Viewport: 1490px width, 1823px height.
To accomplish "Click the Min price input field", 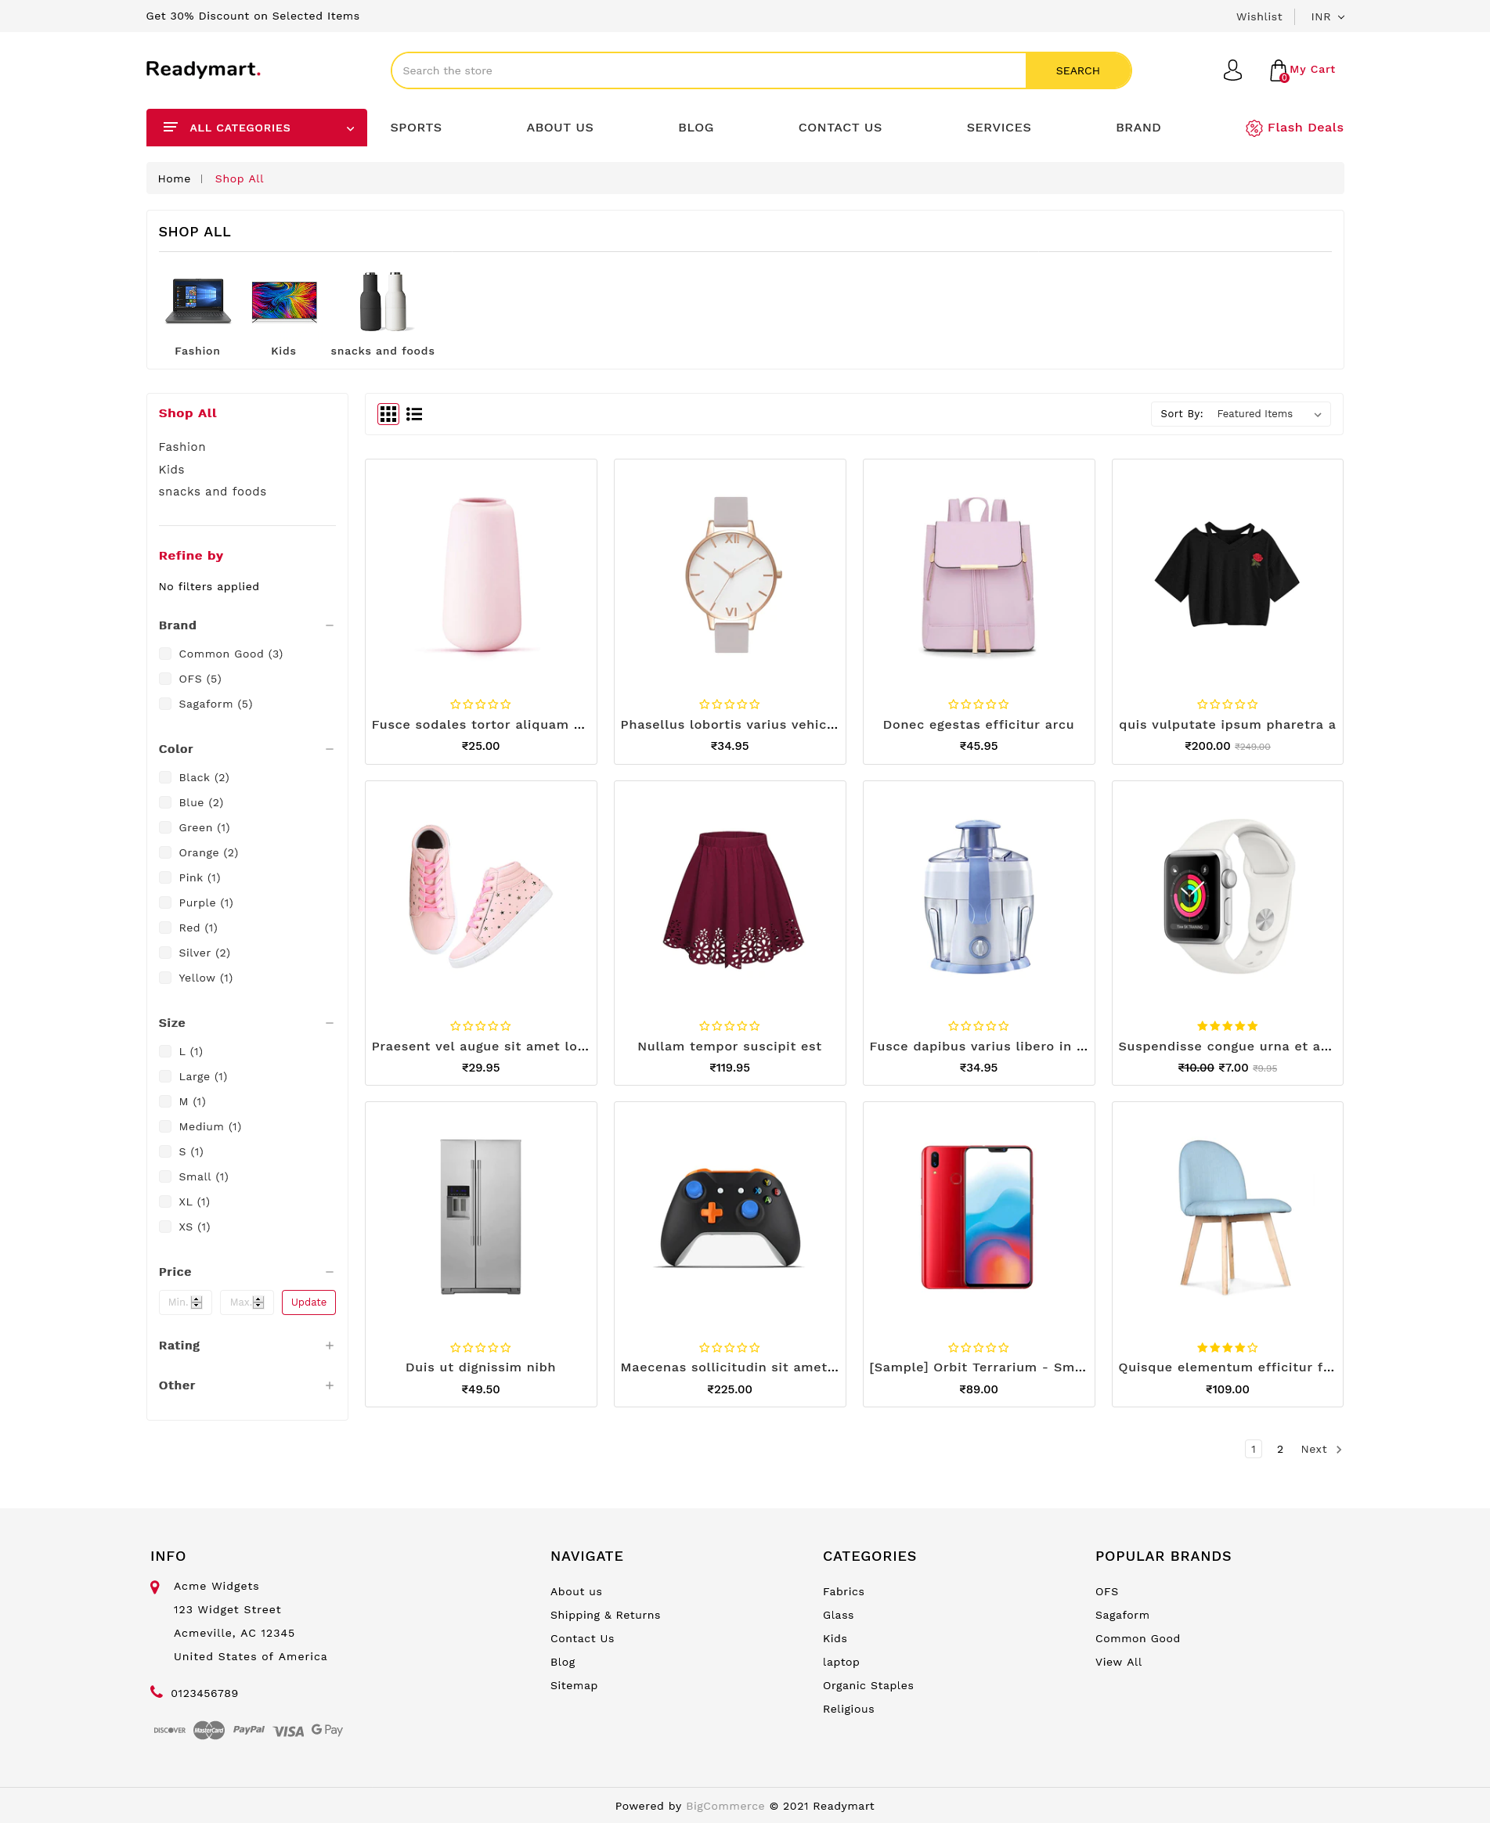I will 185,1302.
